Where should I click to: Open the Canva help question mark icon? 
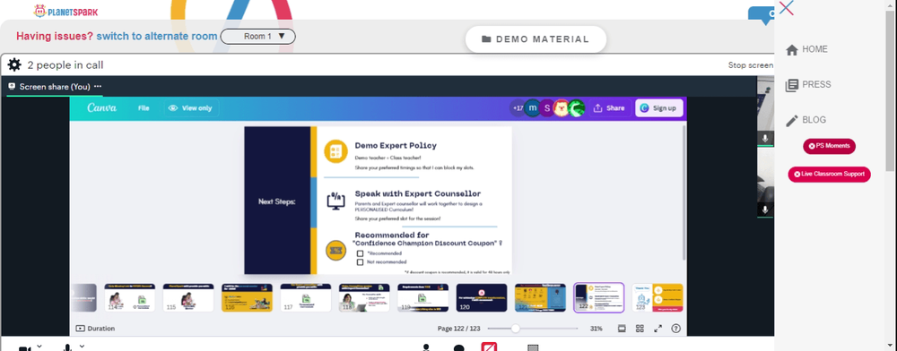point(675,329)
